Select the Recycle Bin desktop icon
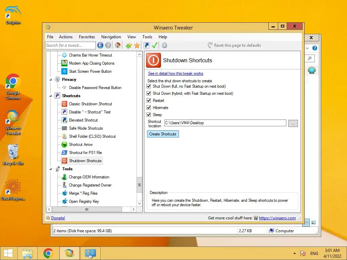 13,154
